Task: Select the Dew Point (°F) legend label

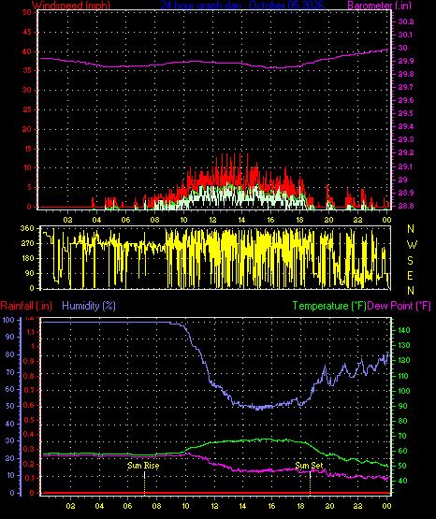Action: click(400, 306)
